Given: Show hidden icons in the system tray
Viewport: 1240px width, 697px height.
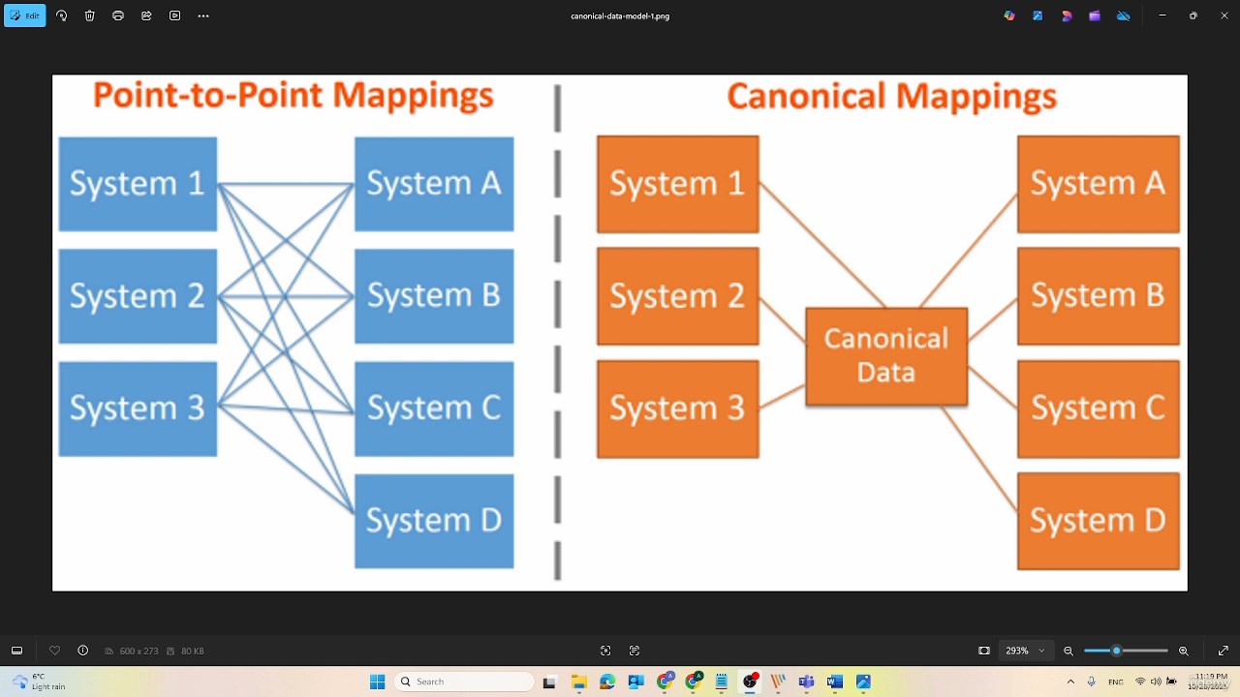Looking at the screenshot, I should (1070, 682).
